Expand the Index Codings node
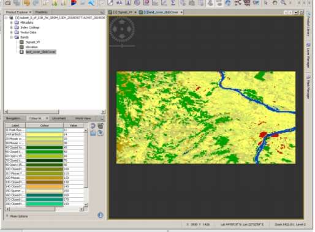The width and height of the screenshot is (315, 232). 11,28
